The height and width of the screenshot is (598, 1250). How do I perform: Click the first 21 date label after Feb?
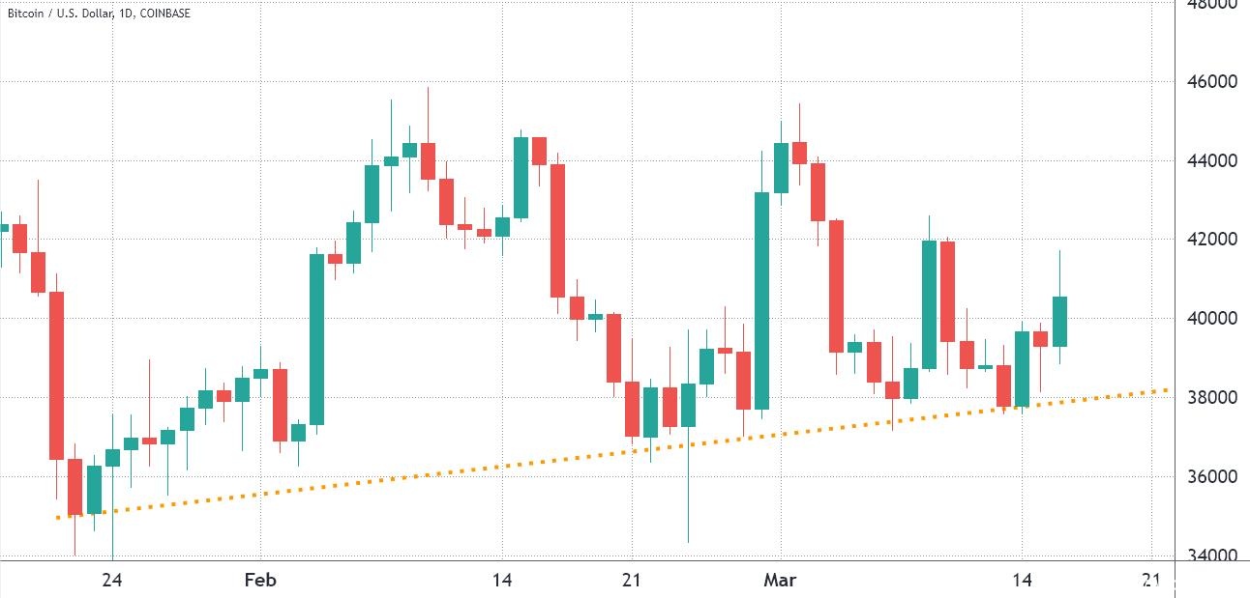631,580
